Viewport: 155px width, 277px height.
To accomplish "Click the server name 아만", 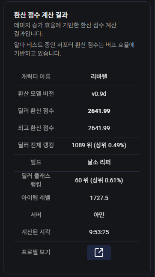I will click(x=99, y=215).
